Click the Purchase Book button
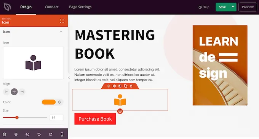 coord(95,119)
